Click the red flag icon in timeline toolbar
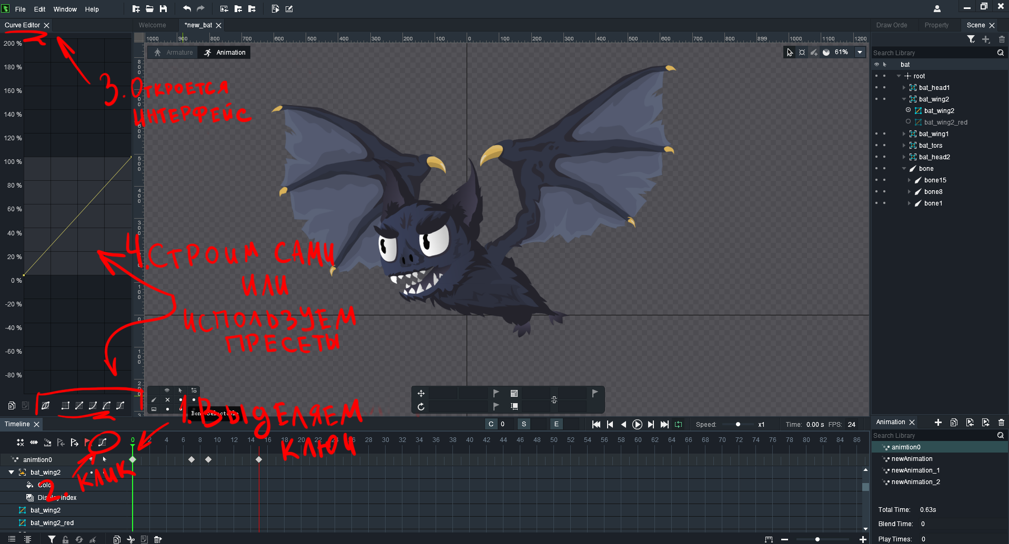 pyautogui.click(x=88, y=443)
